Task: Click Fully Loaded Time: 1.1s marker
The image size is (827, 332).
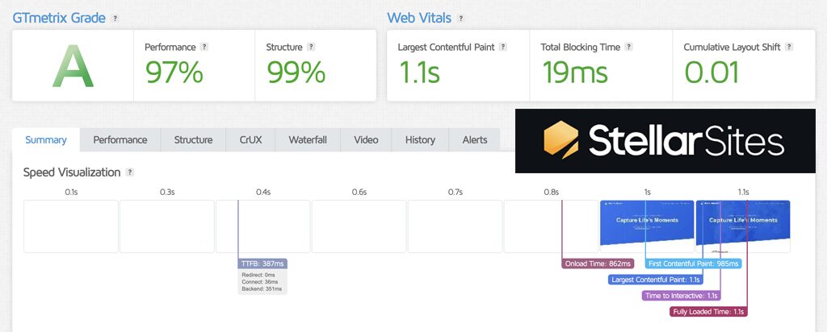Action: [708, 312]
